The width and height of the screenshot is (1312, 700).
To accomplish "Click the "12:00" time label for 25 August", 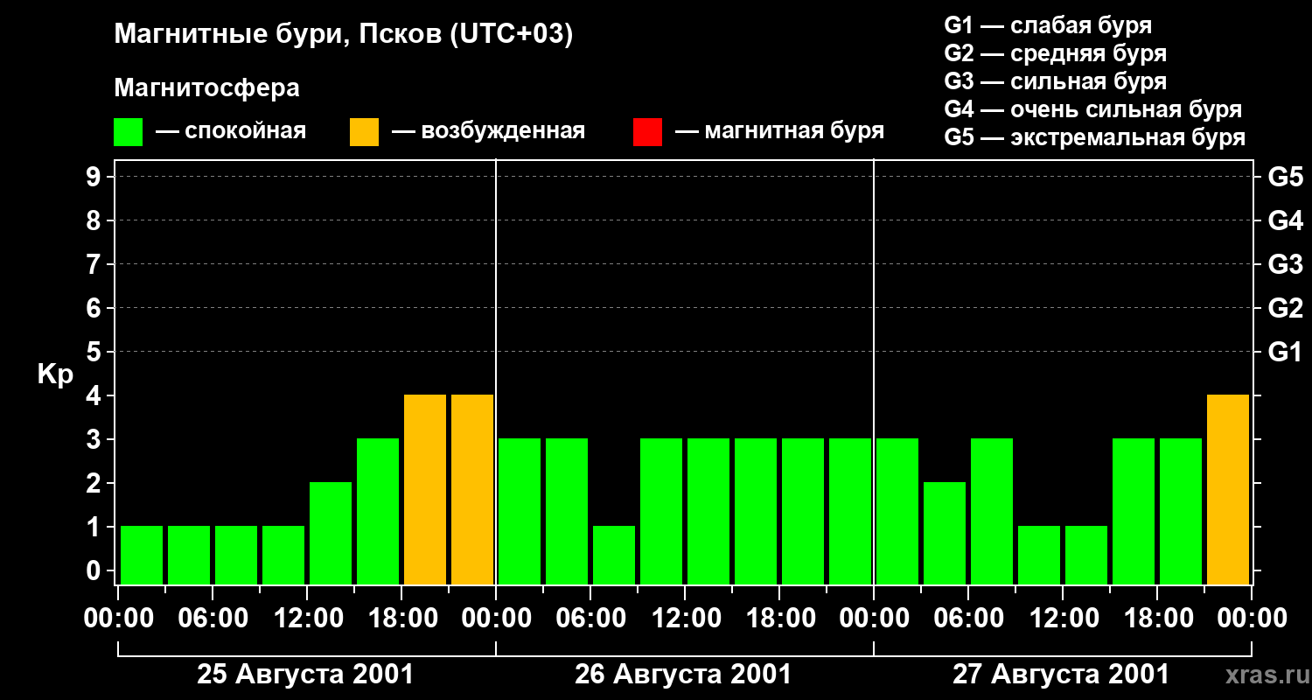I will (x=307, y=619).
